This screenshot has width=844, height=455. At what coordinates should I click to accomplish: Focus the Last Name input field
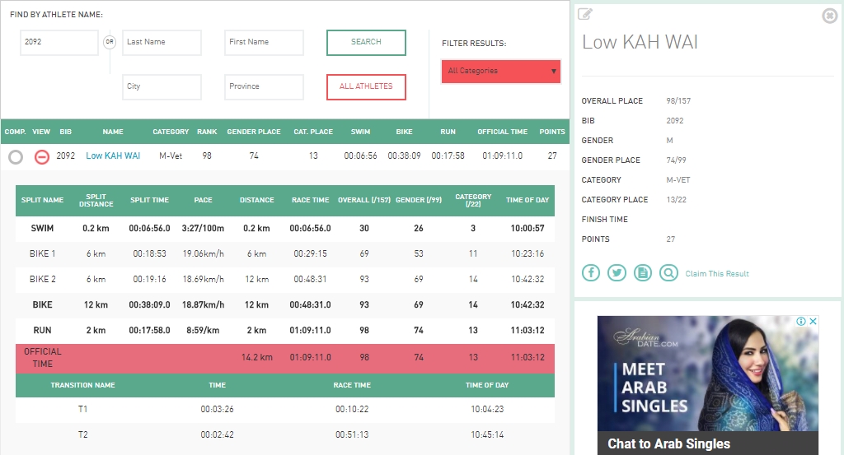click(x=162, y=43)
